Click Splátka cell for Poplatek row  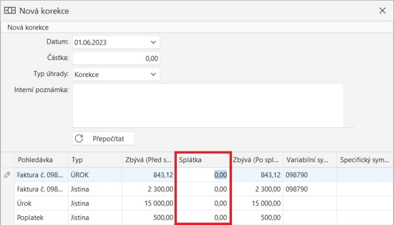pos(203,216)
